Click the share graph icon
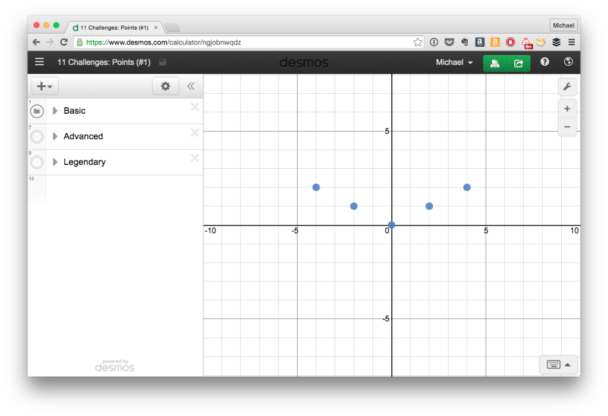The width and height of the screenshot is (608, 416). tap(518, 63)
